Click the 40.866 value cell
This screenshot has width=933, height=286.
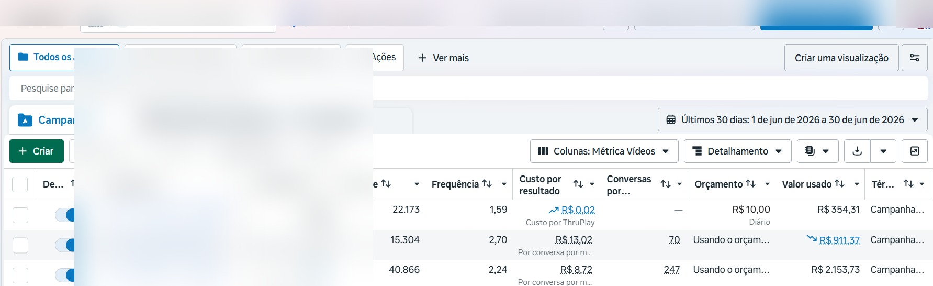(x=404, y=270)
